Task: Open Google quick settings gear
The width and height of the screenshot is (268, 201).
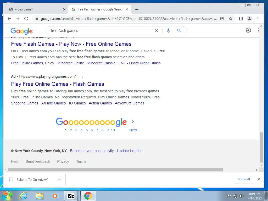Action: point(248,30)
